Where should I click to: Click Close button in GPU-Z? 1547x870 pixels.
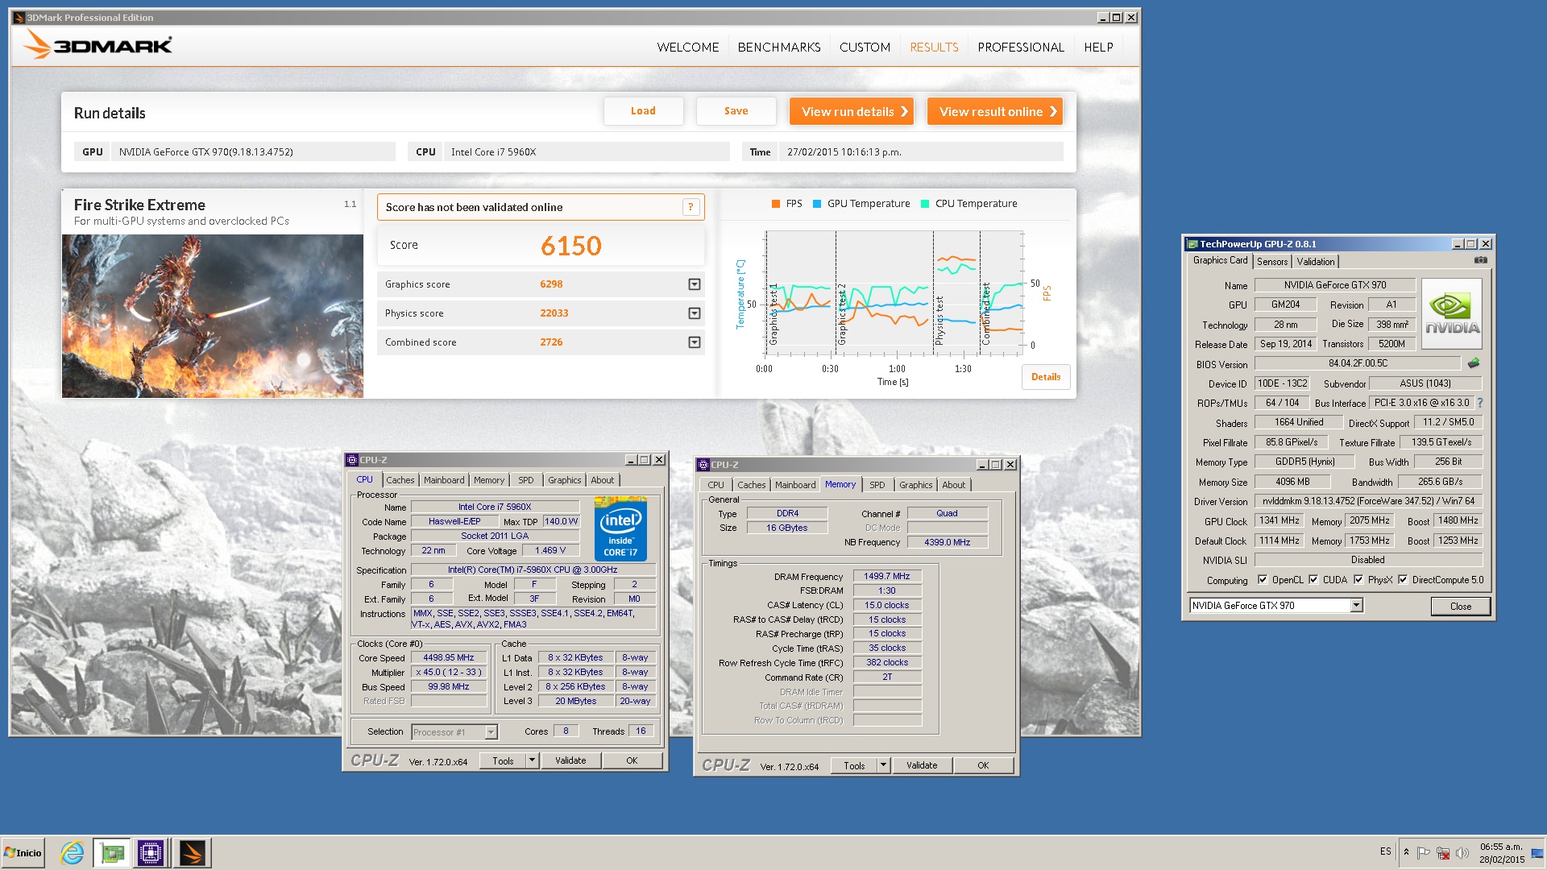[1460, 606]
